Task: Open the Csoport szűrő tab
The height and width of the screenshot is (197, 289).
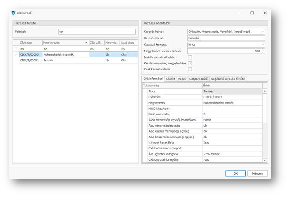Action: click(198, 79)
